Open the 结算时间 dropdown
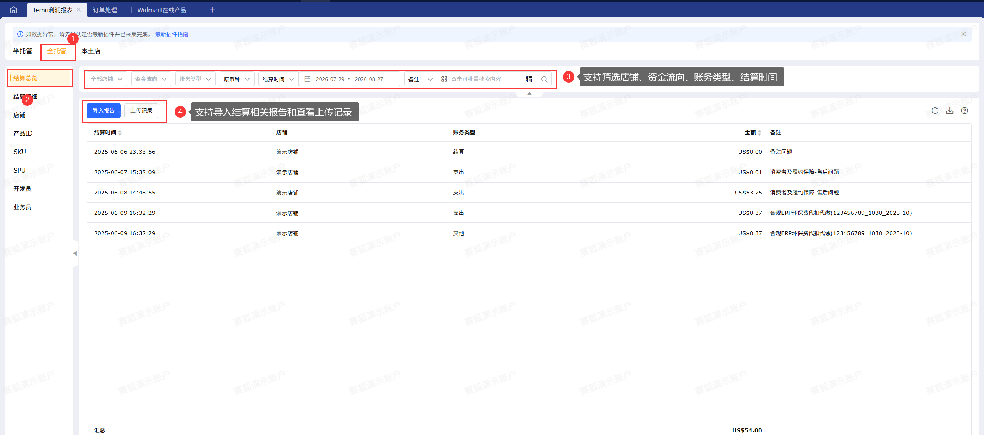 (x=278, y=79)
